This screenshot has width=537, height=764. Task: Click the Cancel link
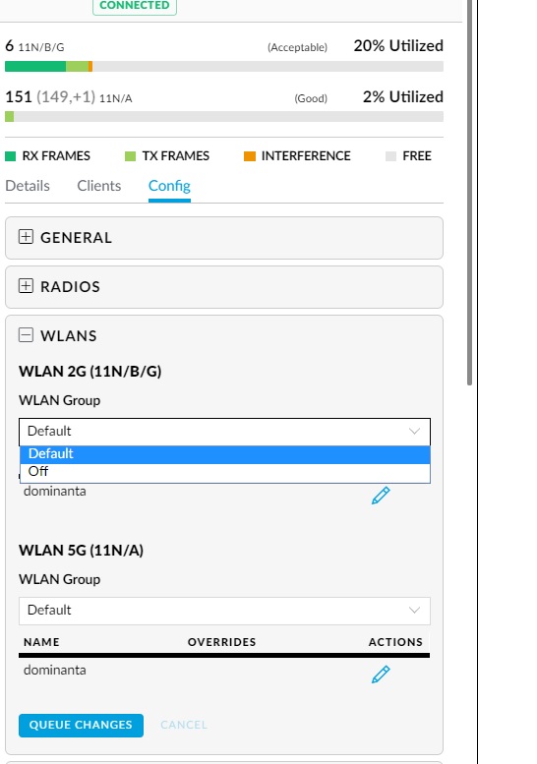point(184,725)
